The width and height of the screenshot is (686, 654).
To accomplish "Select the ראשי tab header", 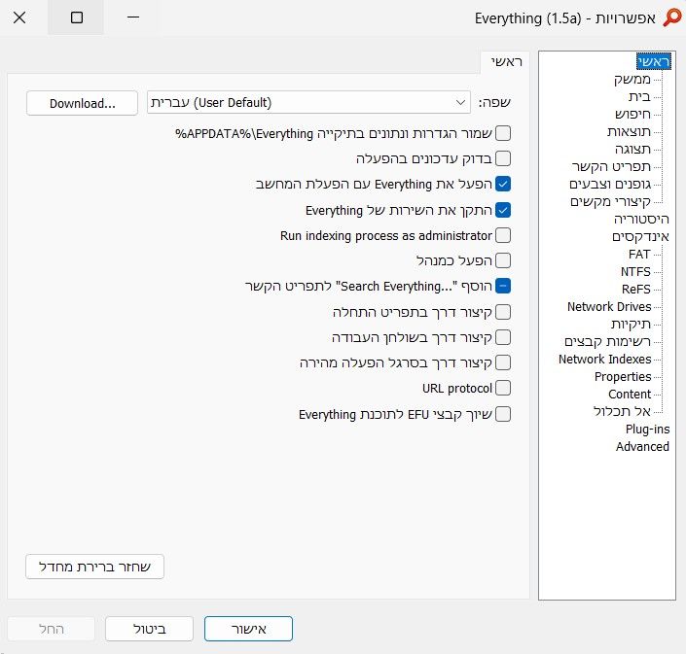I will 506,61.
